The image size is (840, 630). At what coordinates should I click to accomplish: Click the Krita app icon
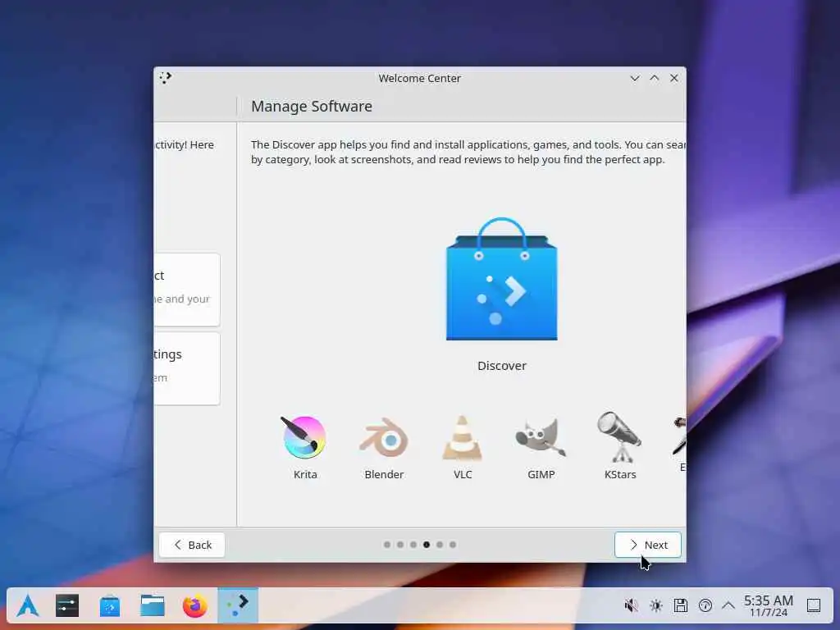coord(304,438)
